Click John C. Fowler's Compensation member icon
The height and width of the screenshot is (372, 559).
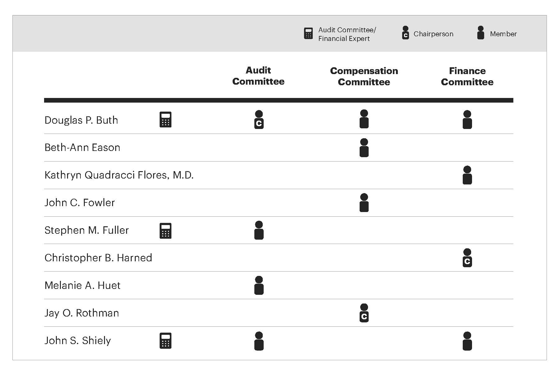click(x=364, y=203)
